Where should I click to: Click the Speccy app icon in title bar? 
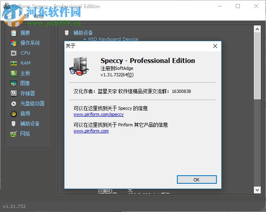pyautogui.click(x=7, y=6)
